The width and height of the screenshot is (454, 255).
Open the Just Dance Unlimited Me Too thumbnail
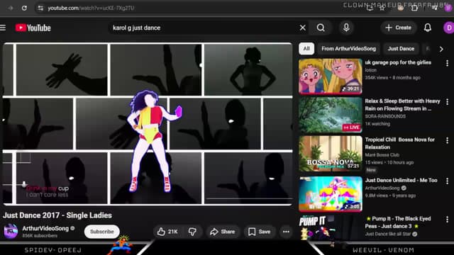point(331,194)
